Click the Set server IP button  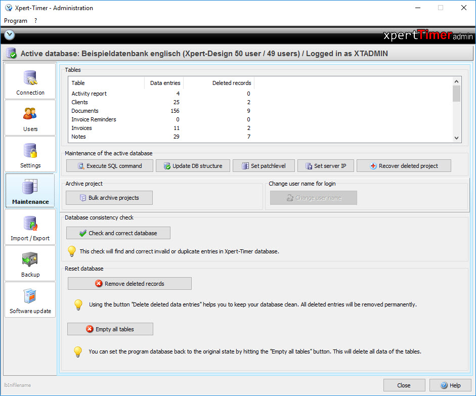pyautogui.click(x=325, y=166)
